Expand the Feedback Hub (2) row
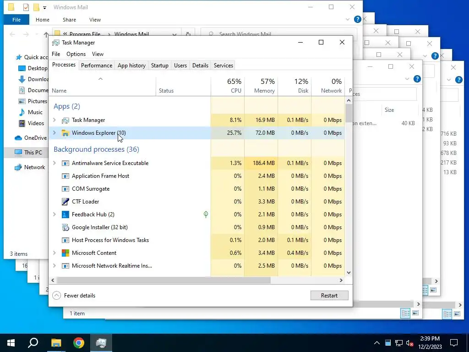Viewport: 469px width, 352px height. (55, 214)
